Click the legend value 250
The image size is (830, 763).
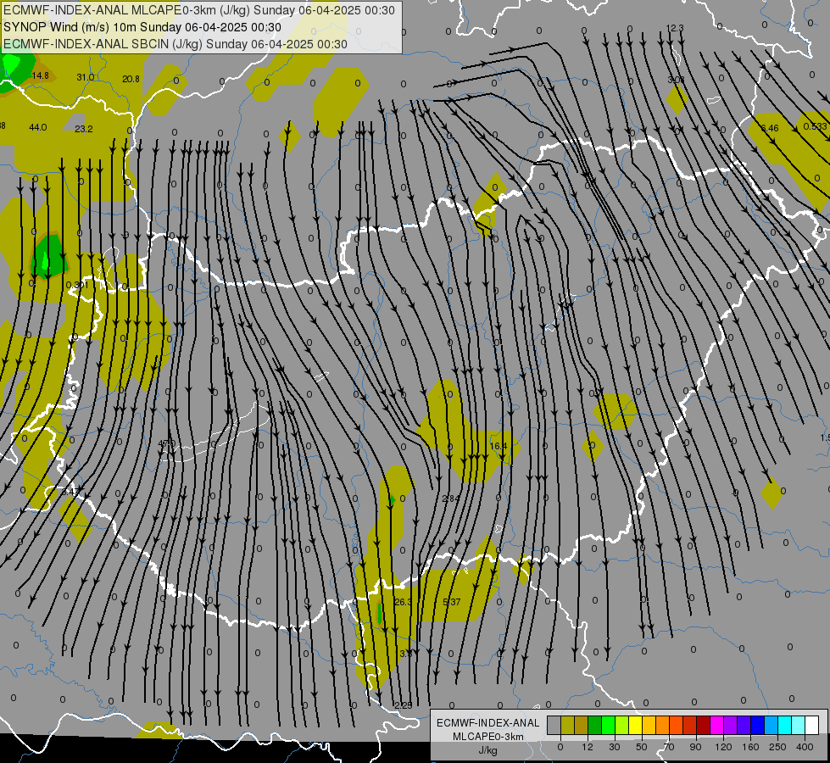(x=777, y=747)
